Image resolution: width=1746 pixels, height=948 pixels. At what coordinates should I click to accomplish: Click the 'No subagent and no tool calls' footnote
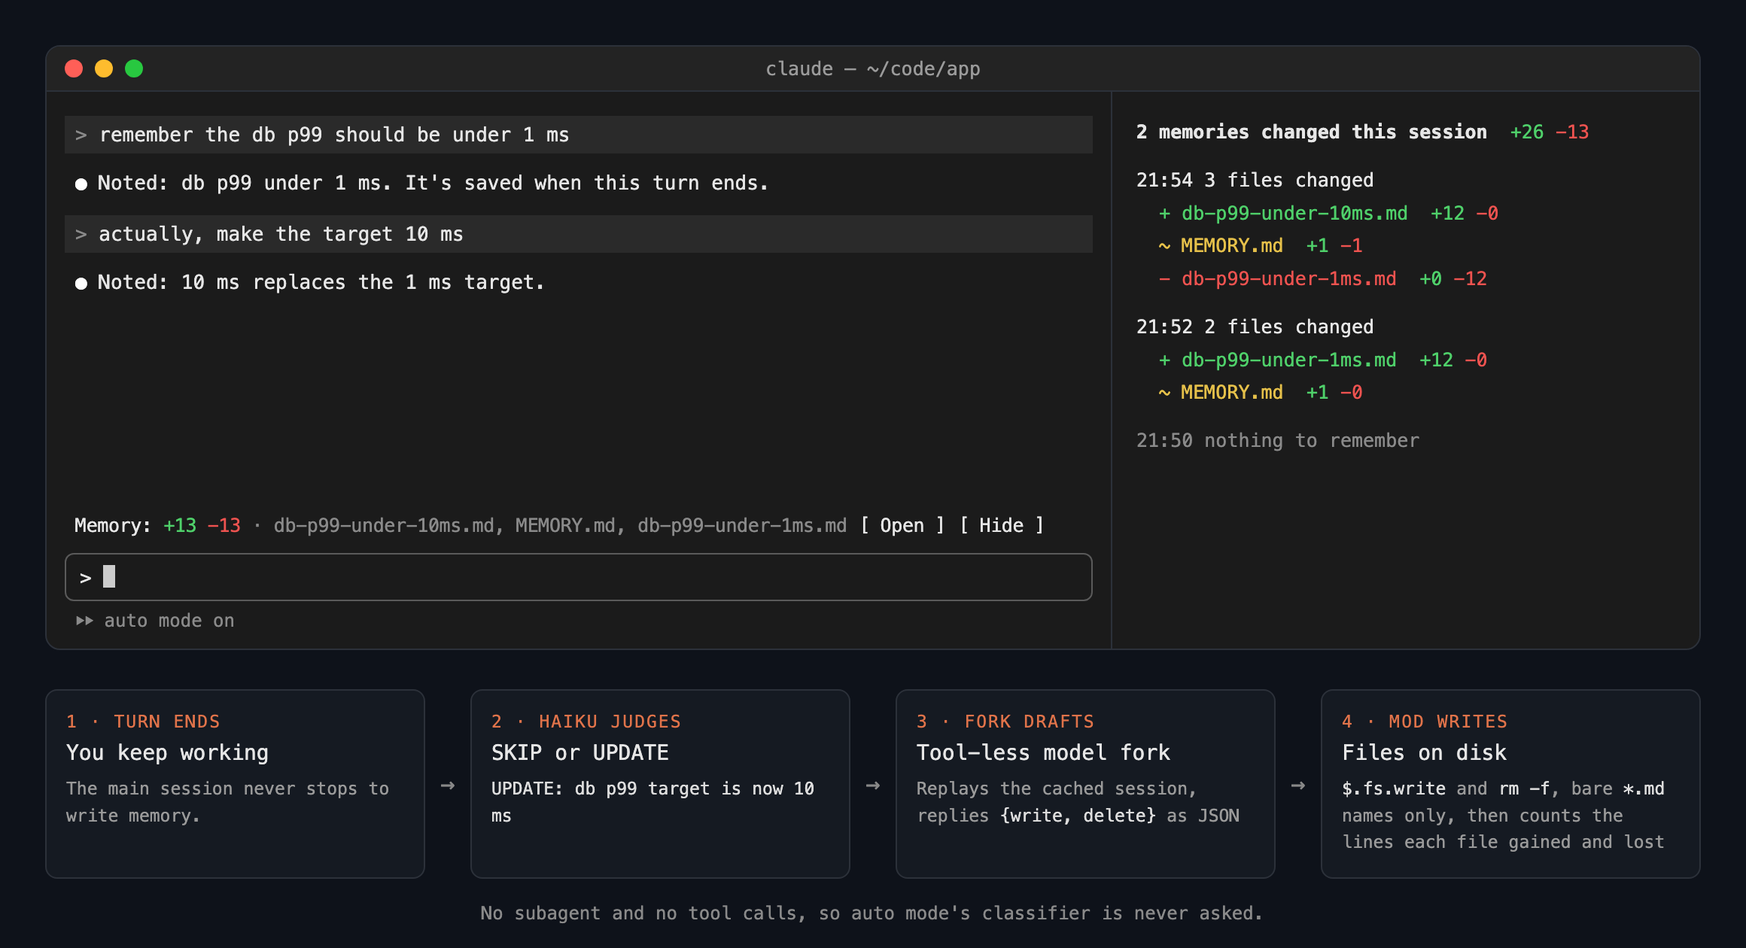click(871, 913)
